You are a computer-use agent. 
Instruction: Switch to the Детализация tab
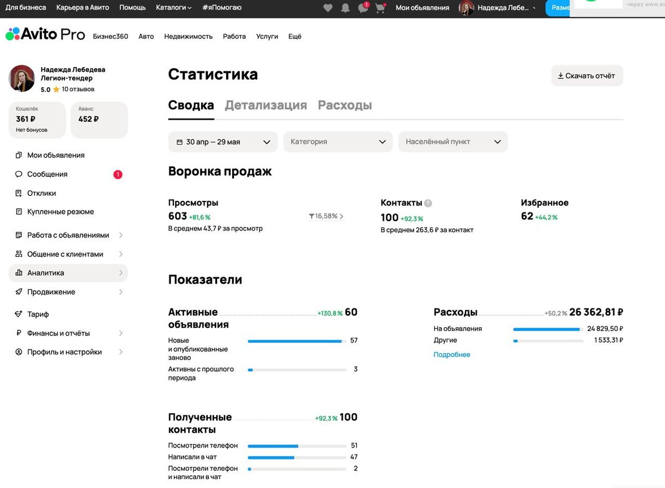pyautogui.click(x=265, y=104)
